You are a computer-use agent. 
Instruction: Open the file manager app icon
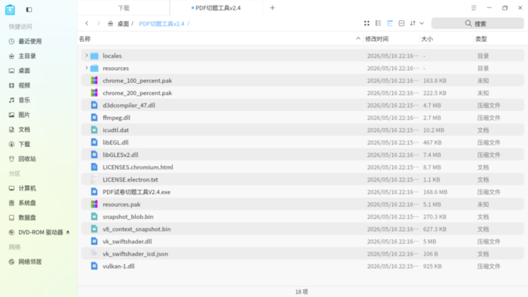click(10, 10)
